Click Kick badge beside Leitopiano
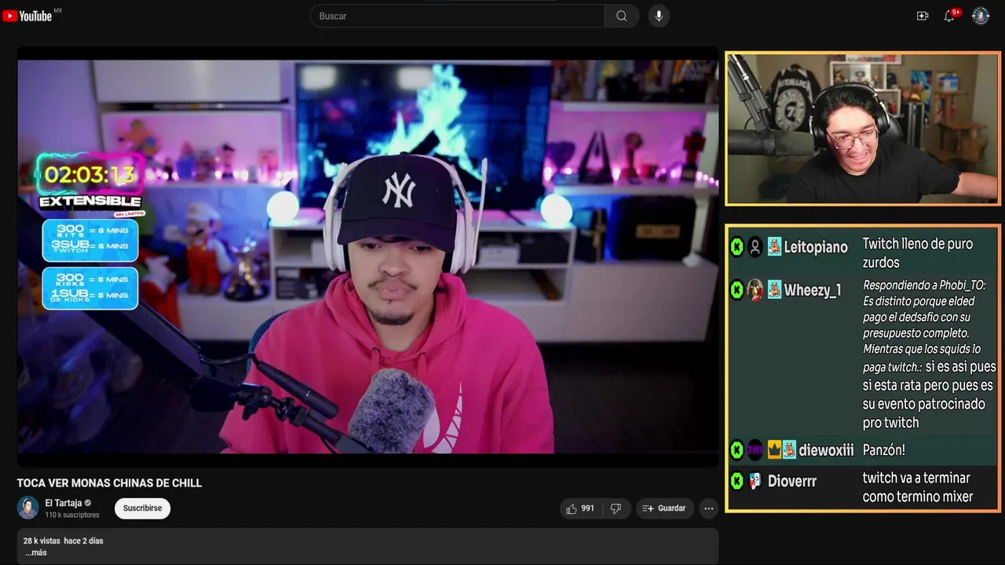This screenshot has width=1005, height=565. pyautogui.click(x=736, y=247)
